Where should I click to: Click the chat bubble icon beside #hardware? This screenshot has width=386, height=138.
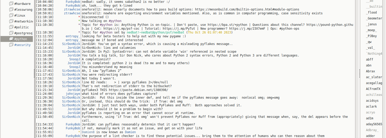click(11, 4)
